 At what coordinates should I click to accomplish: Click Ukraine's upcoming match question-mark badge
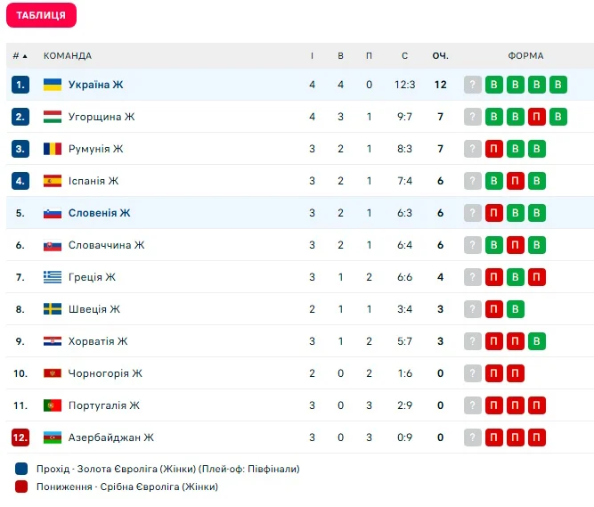click(473, 85)
